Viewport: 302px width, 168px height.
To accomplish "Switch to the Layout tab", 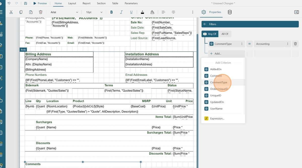I will [x=72, y=3].
